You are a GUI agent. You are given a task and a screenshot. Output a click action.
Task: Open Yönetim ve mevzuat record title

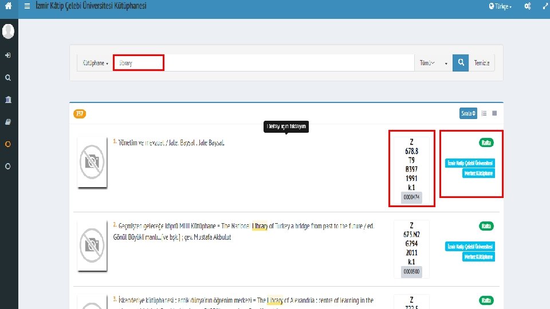click(171, 143)
